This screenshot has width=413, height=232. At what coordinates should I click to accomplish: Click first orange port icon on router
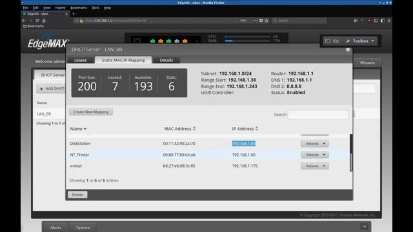point(161,41)
